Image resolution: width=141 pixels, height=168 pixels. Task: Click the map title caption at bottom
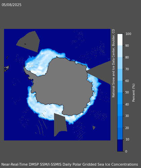point(69,164)
